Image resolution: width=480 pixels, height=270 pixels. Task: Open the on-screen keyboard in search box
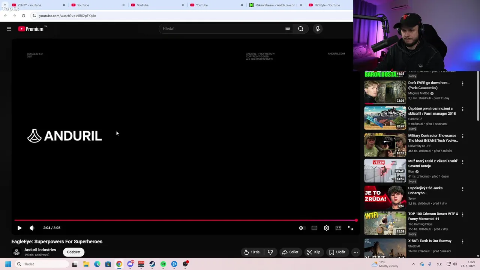[x=288, y=29]
